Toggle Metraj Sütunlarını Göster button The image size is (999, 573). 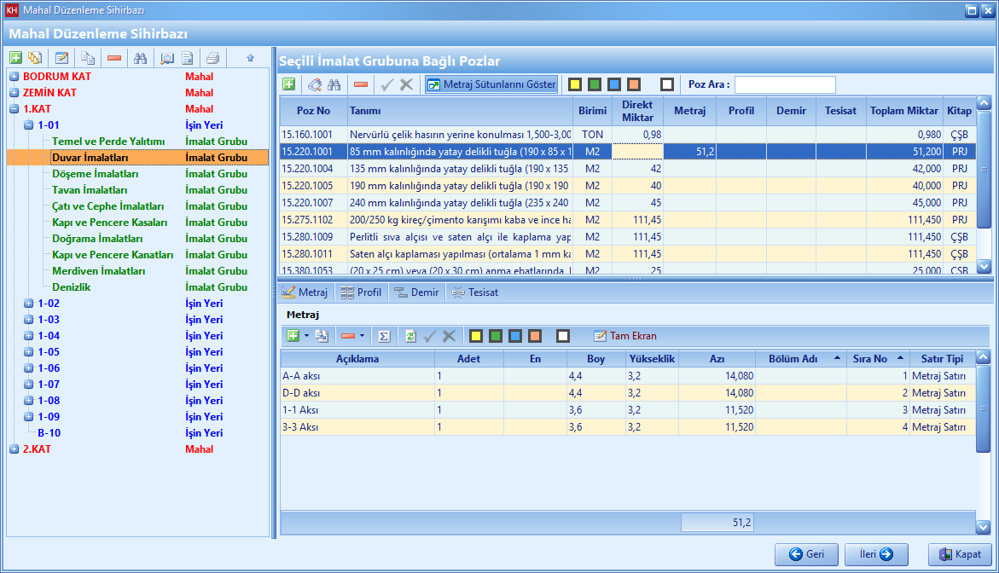pos(491,84)
